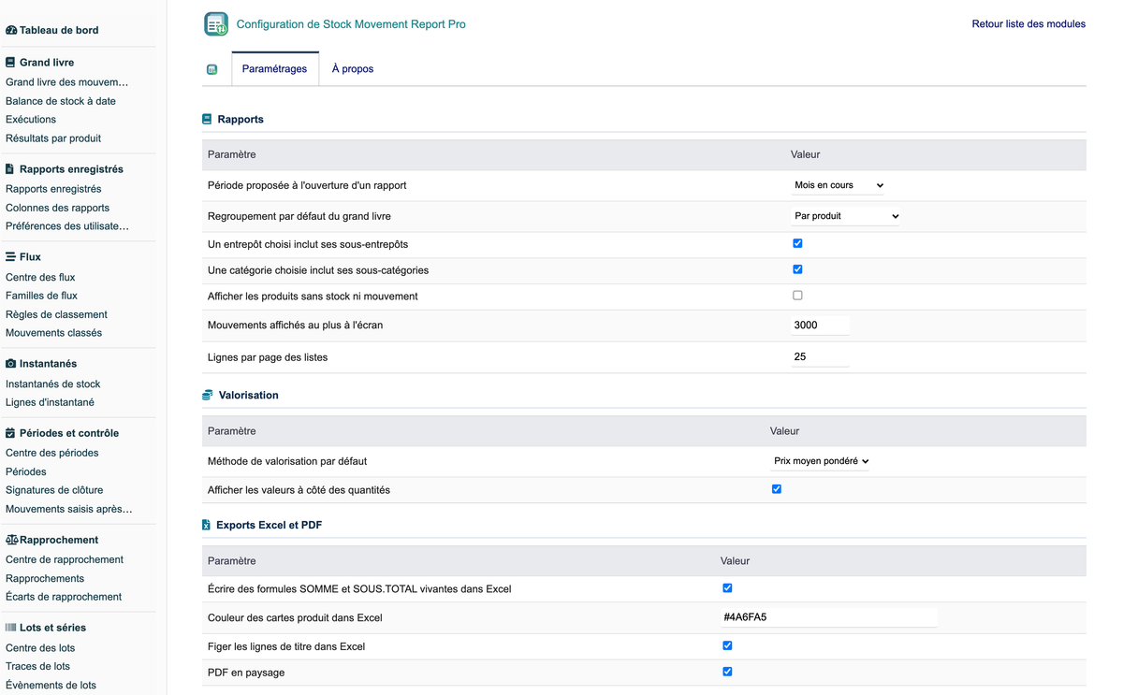This screenshot has width=1123, height=695.
Task: Open the Lots et séries menu heading
Action: [52, 628]
